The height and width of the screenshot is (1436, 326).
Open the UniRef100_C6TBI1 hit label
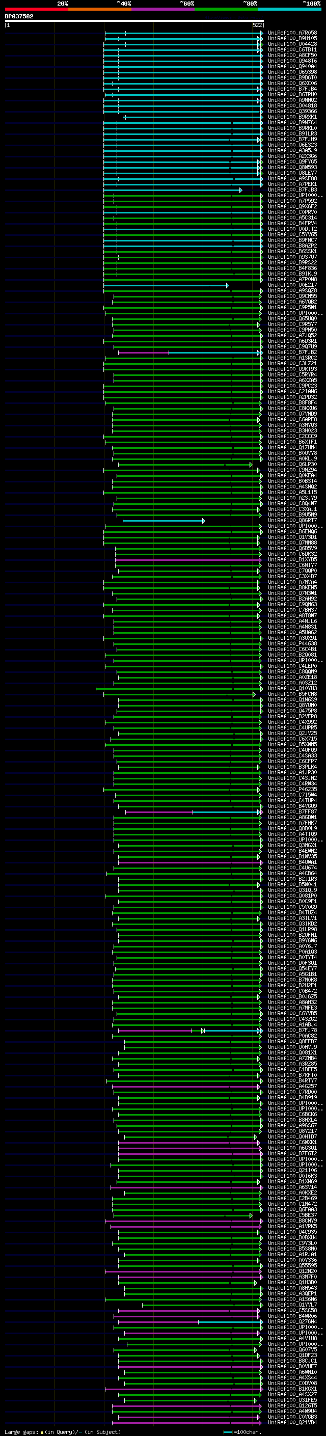[x=292, y=49]
